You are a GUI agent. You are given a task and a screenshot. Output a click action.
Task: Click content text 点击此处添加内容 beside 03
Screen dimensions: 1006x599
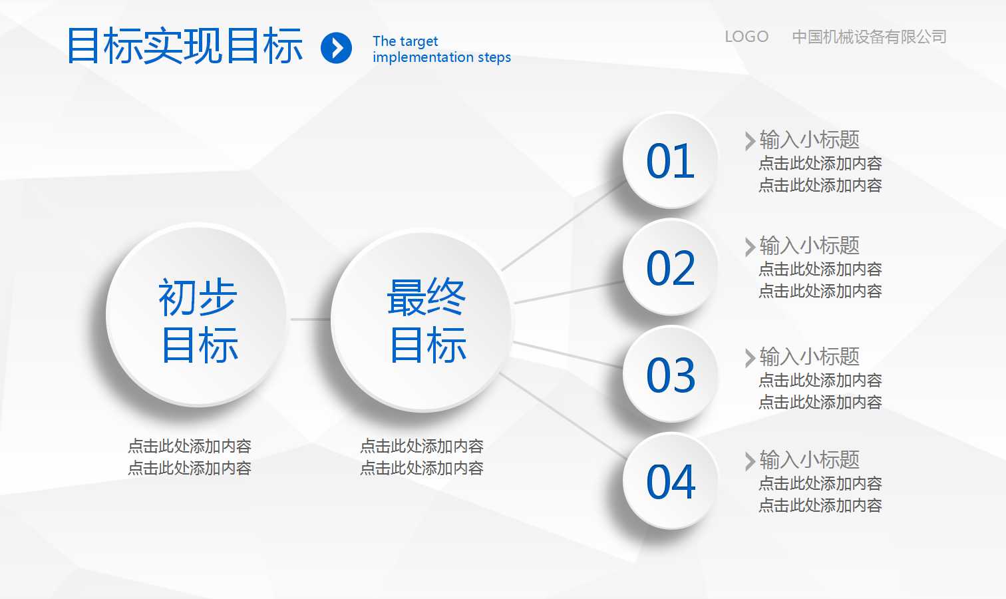tap(820, 391)
